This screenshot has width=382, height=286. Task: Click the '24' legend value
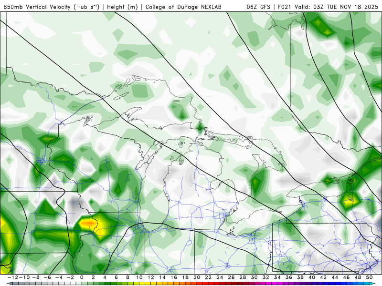pos(220,277)
